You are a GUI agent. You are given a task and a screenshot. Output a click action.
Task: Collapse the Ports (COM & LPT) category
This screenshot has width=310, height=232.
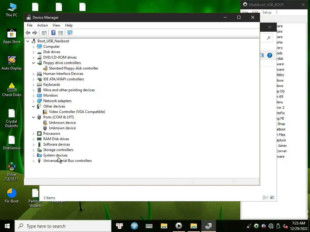click(x=33, y=117)
